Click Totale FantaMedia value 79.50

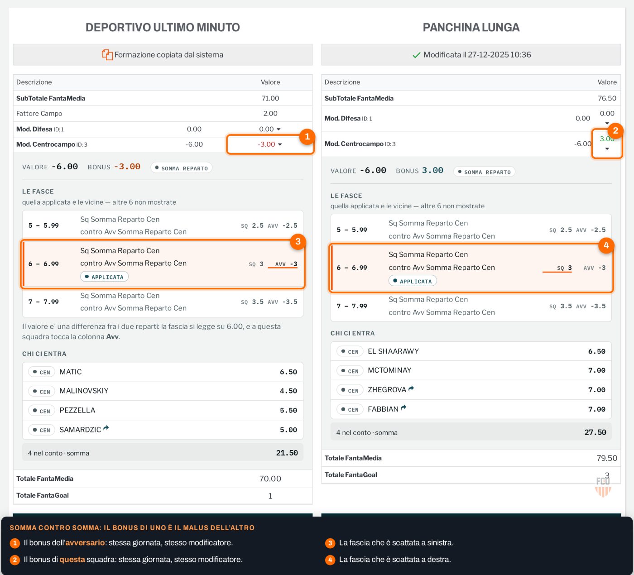point(607,458)
